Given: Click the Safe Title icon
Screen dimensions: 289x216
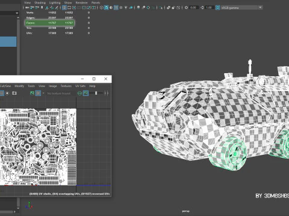Looking at the screenshot, I should pos(94,8).
